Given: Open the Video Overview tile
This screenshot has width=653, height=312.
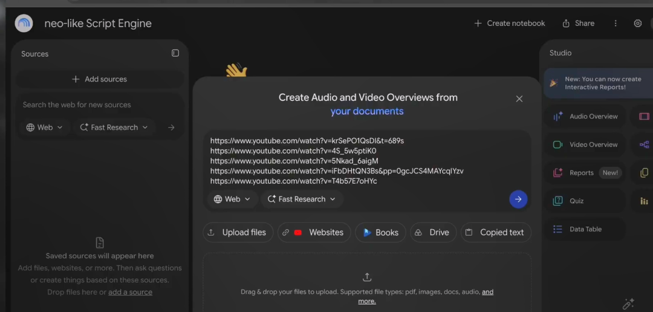Looking at the screenshot, I should click(585, 145).
